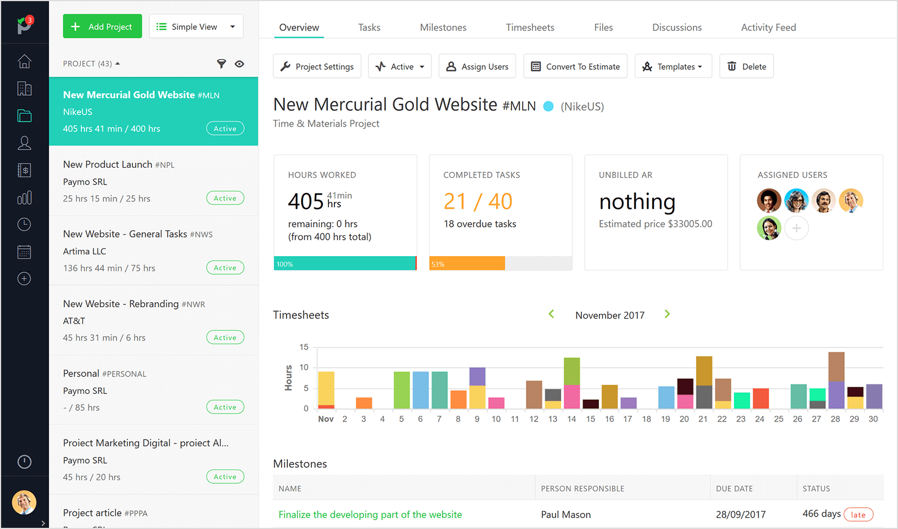Click the 21 / 40 completed tasks value

[x=478, y=201]
